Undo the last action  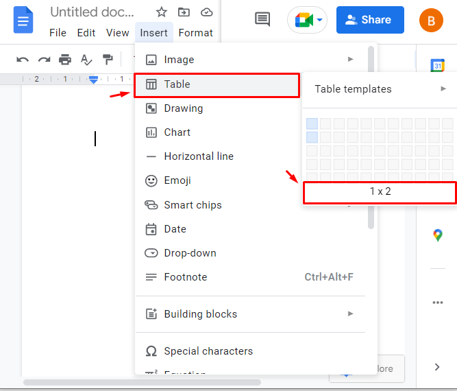click(23, 60)
